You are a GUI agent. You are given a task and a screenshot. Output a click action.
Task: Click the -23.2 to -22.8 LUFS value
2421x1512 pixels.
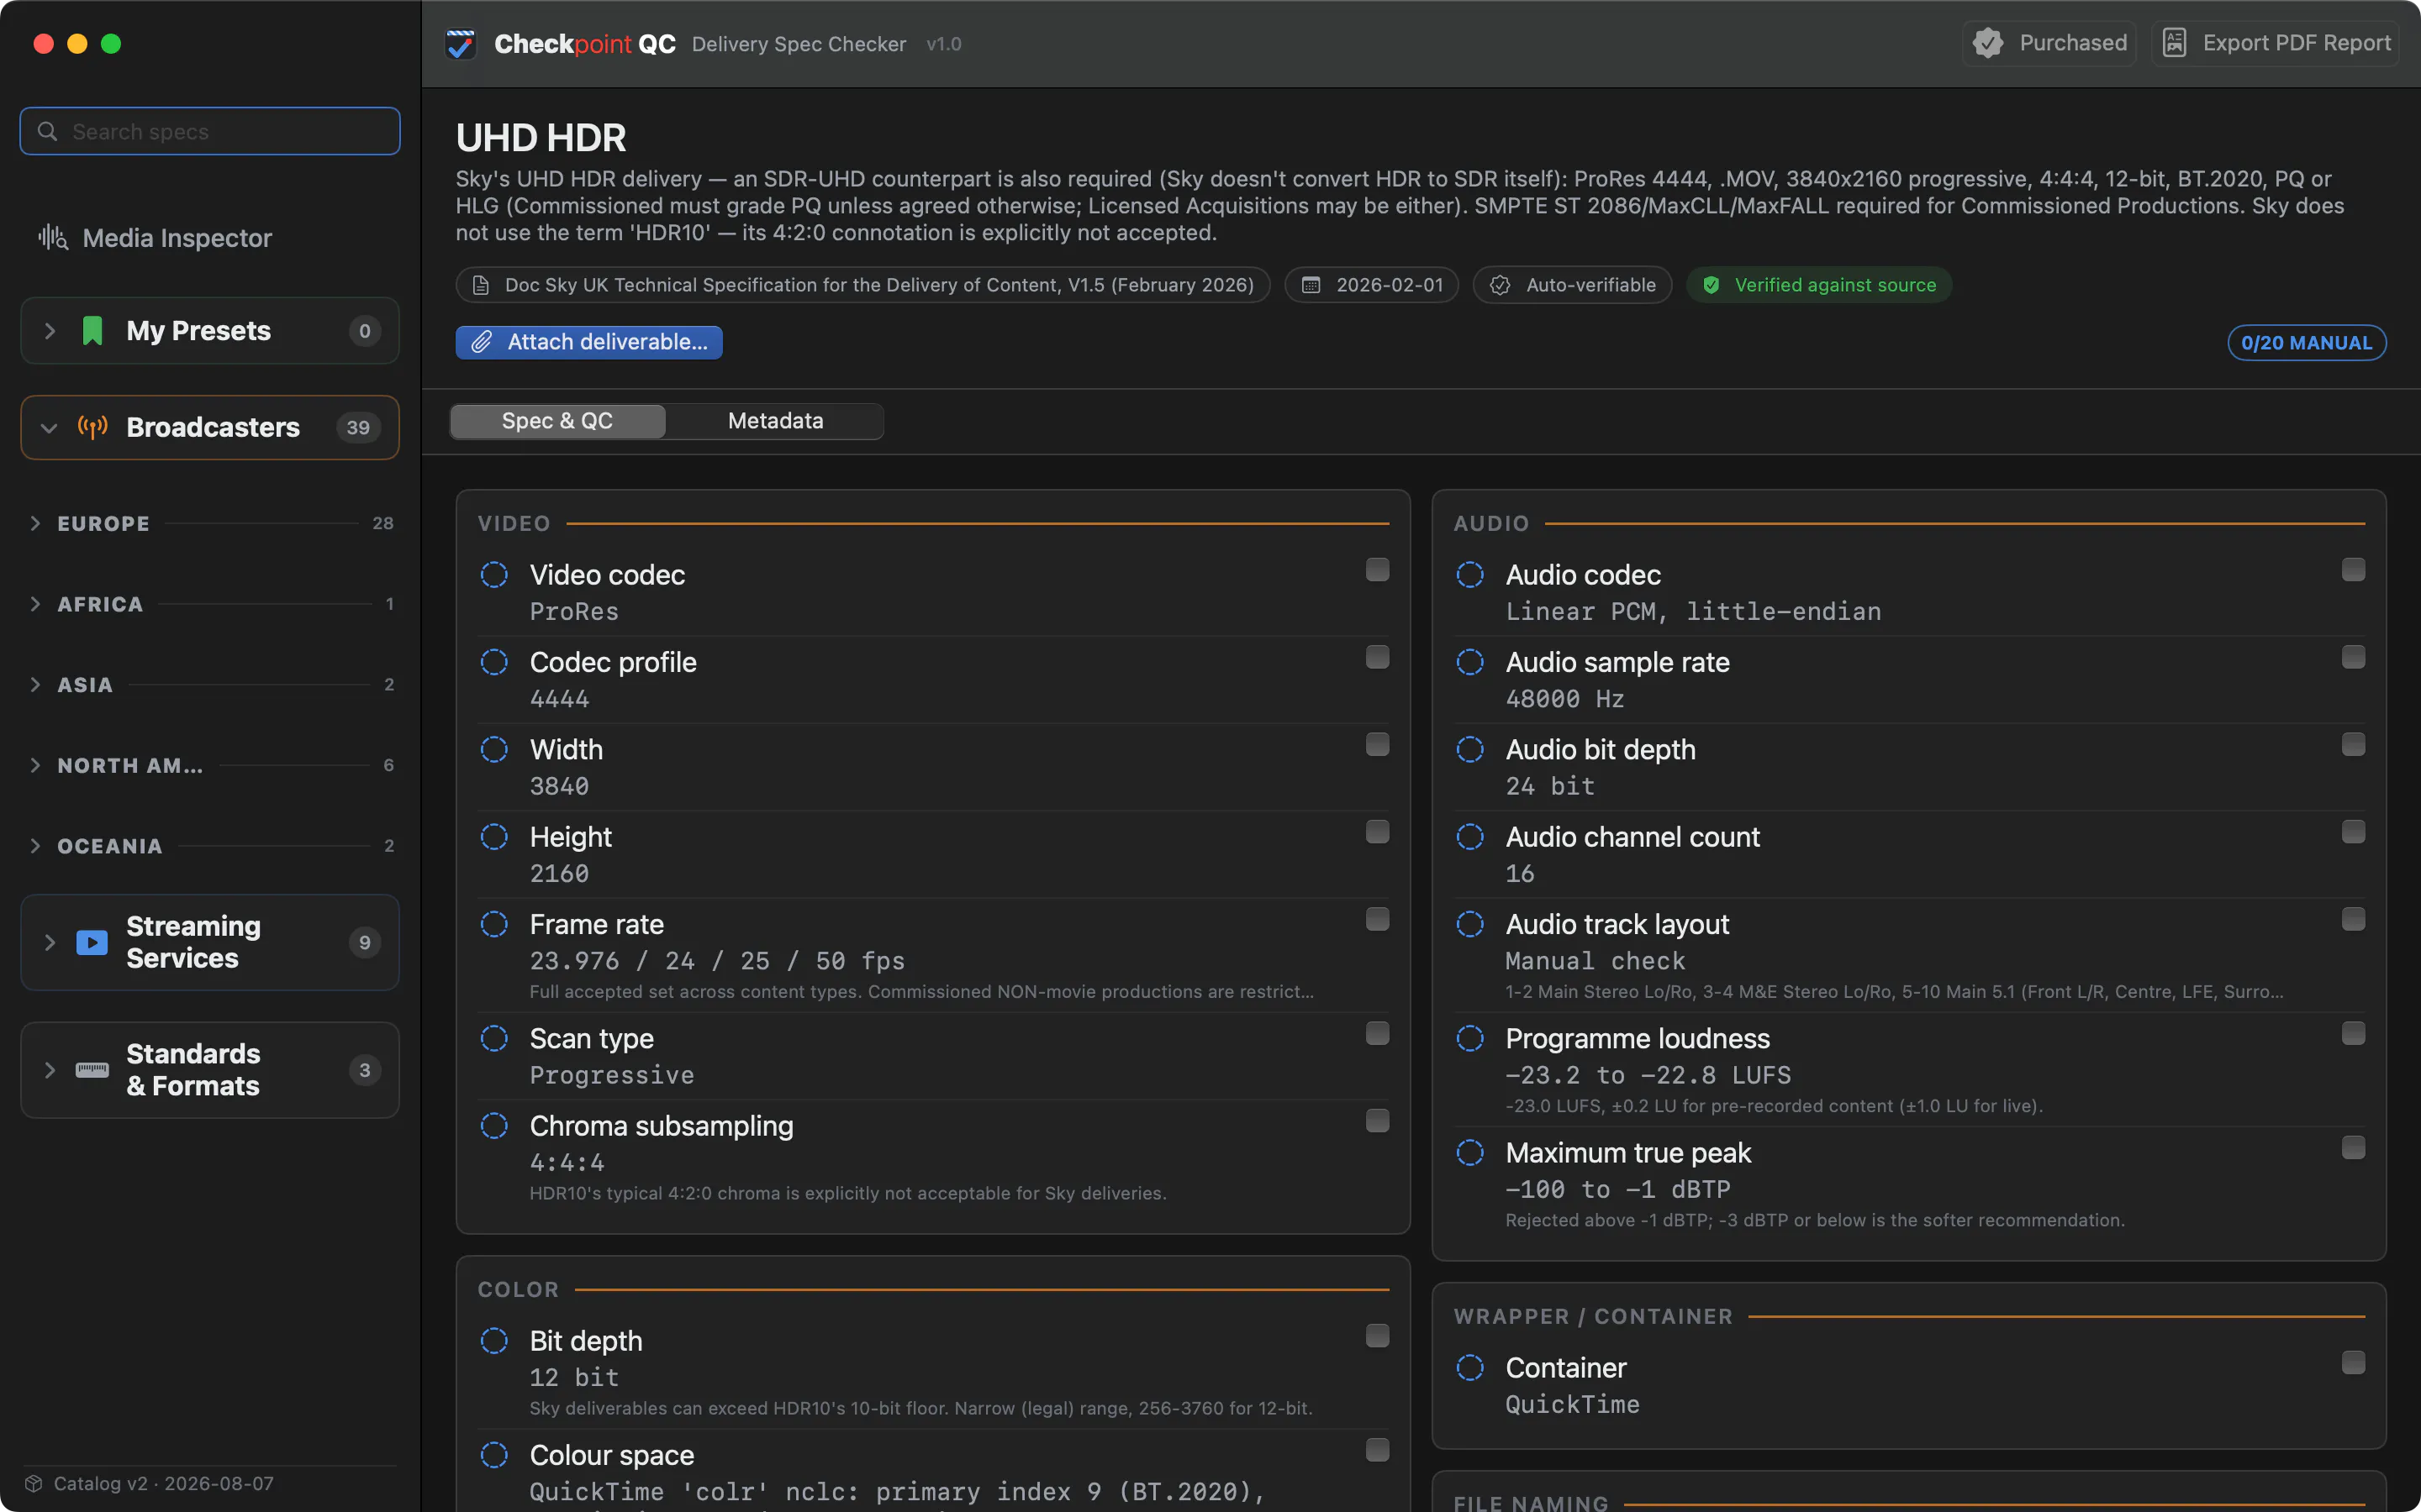(x=1648, y=1076)
